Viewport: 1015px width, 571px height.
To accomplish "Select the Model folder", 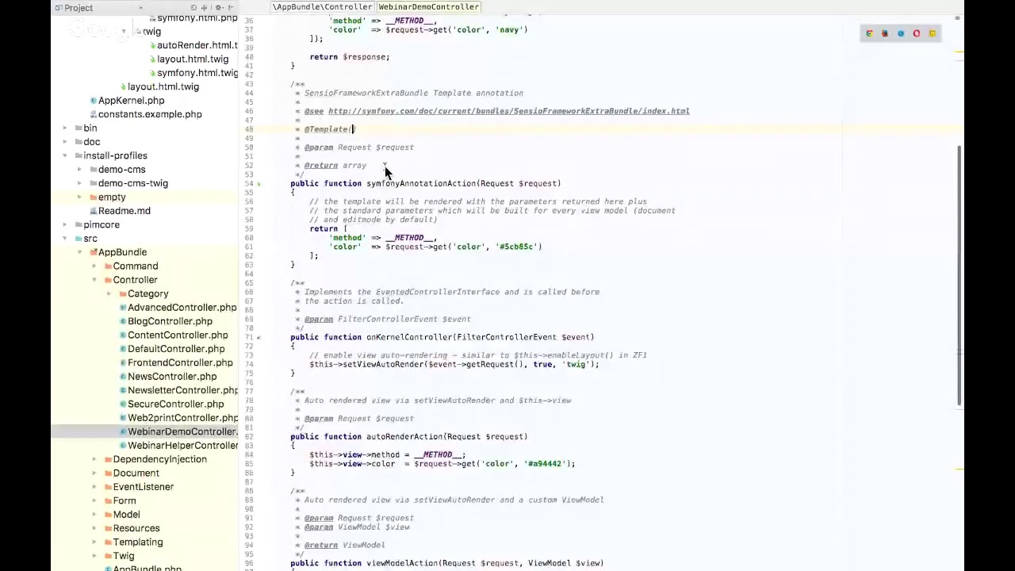I will pos(126,515).
